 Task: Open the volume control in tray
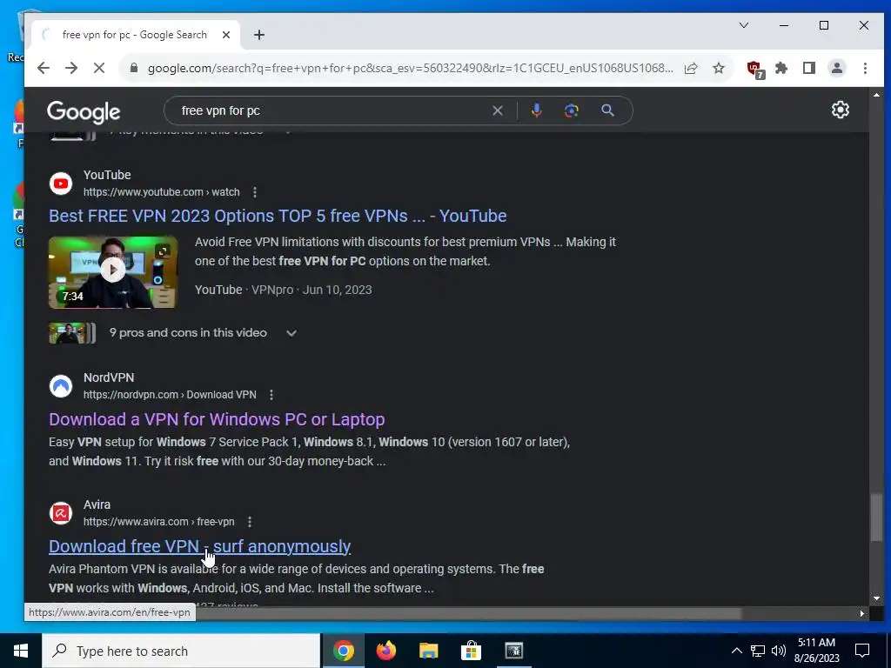[779, 651]
